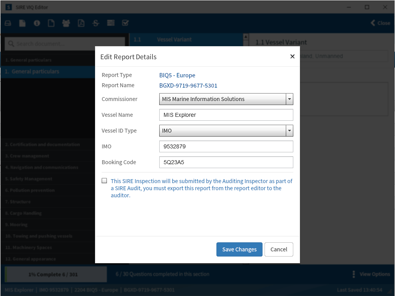Open section 4 Navigation and communications
This screenshot has height=296, width=395.
tap(48, 167)
